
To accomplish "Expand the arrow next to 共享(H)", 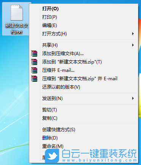I will click(x=133, y=45).
